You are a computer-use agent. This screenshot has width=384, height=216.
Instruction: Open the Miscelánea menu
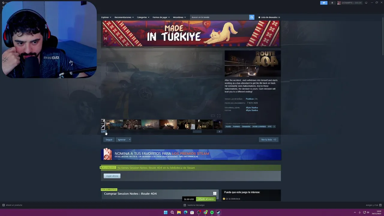coord(179,17)
